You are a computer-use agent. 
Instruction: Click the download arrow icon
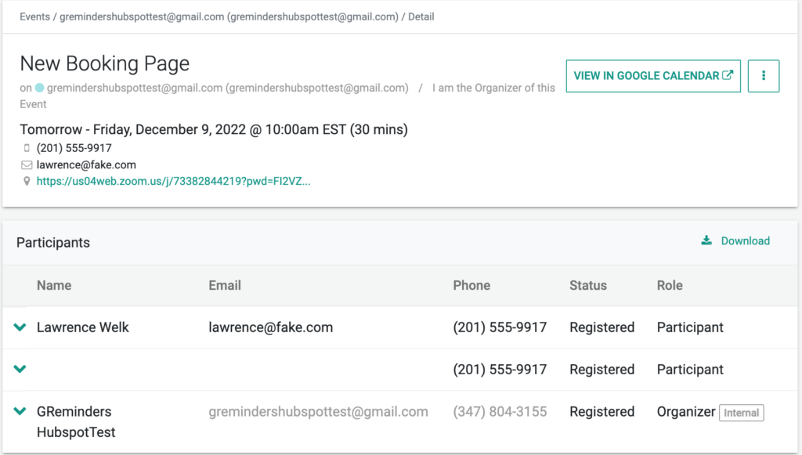tap(706, 240)
